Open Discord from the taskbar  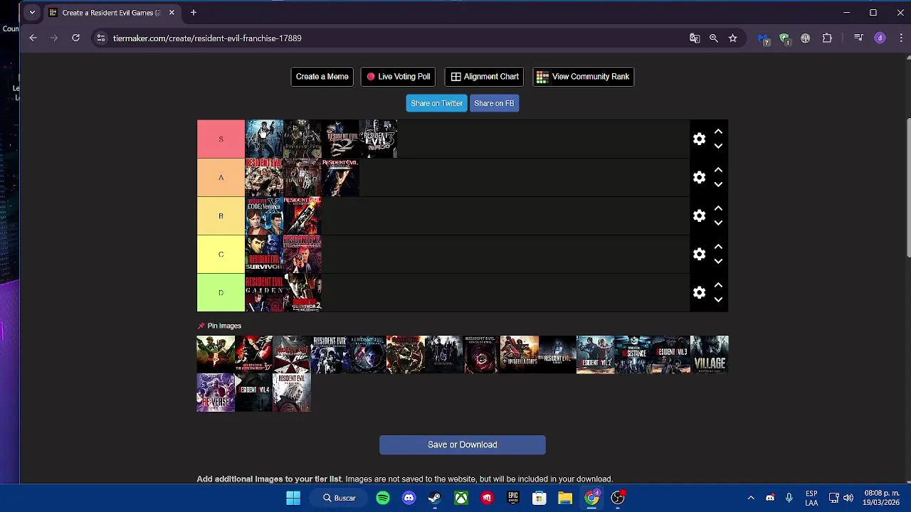click(x=409, y=498)
